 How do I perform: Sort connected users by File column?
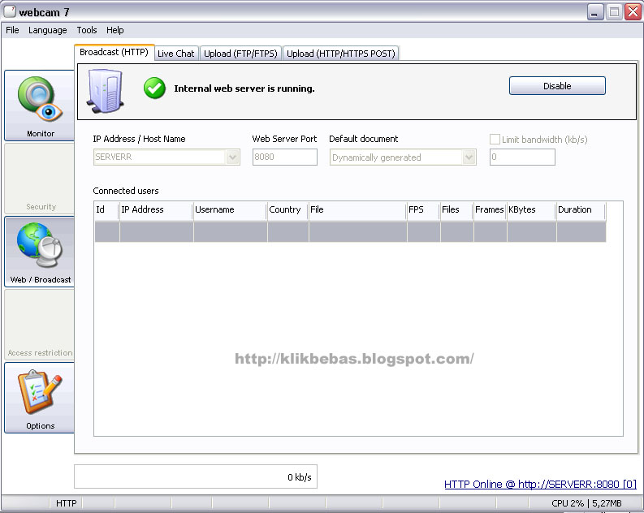[357, 209]
